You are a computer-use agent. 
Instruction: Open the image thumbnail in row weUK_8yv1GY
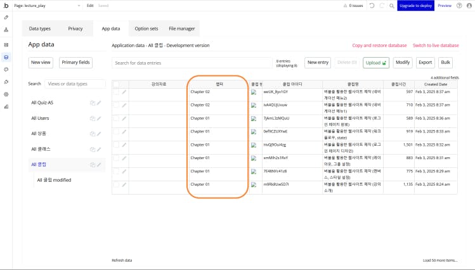254,93
